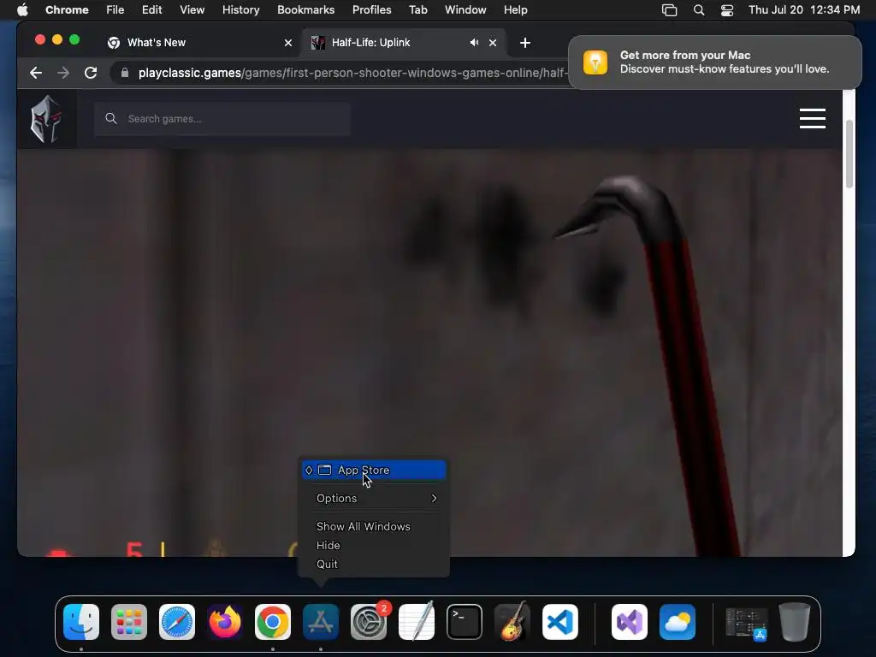Open the Help menu
Viewport: 876px width, 657px height.
click(515, 10)
